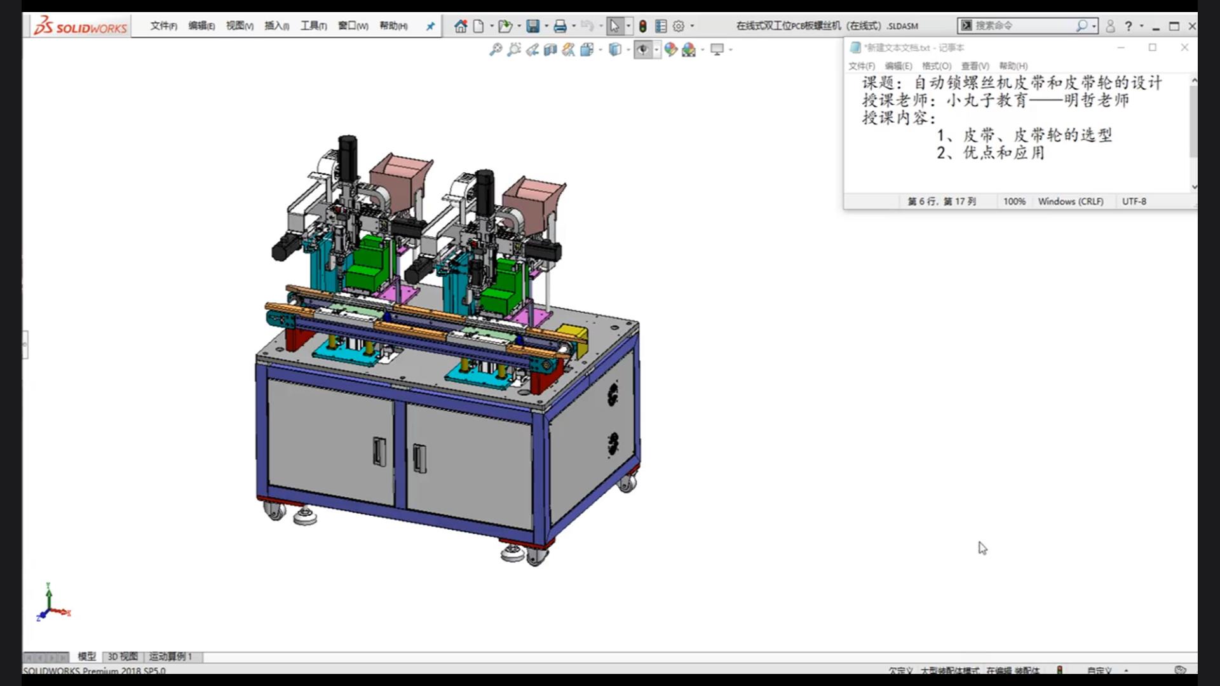Open the File Properties list icon

pos(661,26)
